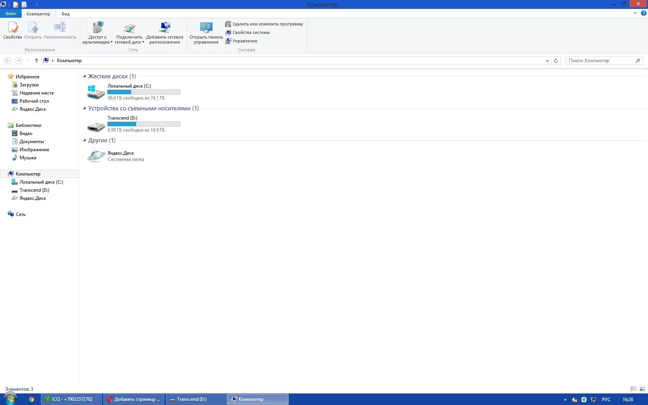Go back with the back arrow

[x=7, y=61]
